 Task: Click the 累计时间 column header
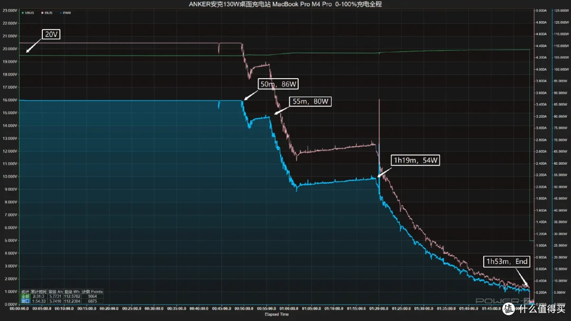(38, 291)
